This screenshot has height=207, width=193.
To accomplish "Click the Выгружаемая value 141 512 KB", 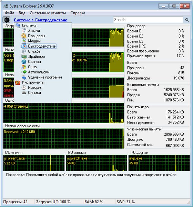I will pyautogui.click(x=175, y=117).
